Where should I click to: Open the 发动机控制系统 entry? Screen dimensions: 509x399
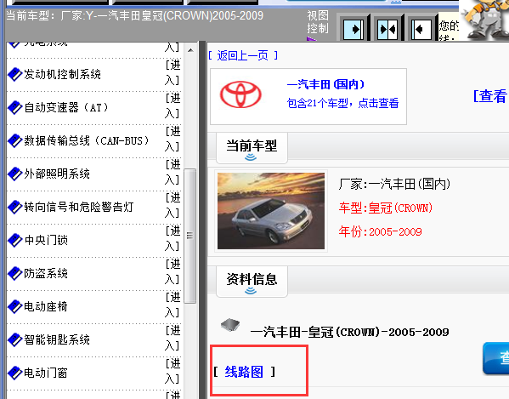click(x=62, y=74)
